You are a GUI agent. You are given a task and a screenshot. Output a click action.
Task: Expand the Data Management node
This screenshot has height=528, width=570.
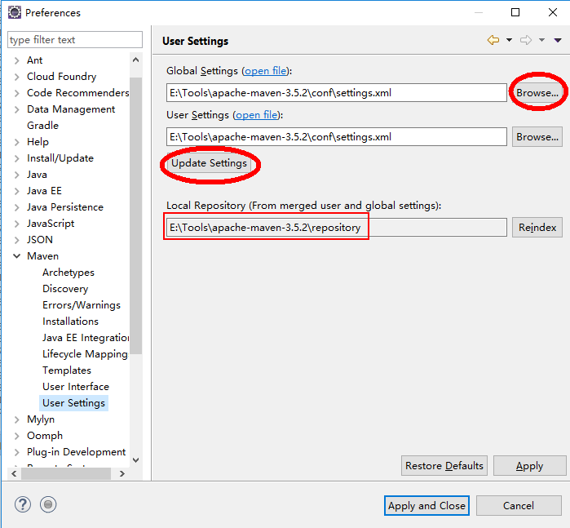tap(16, 109)
